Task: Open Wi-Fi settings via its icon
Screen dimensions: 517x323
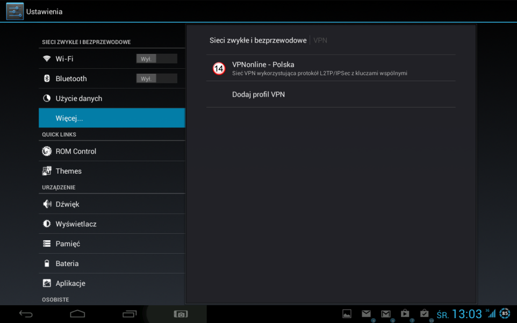Action: (47, 59)
